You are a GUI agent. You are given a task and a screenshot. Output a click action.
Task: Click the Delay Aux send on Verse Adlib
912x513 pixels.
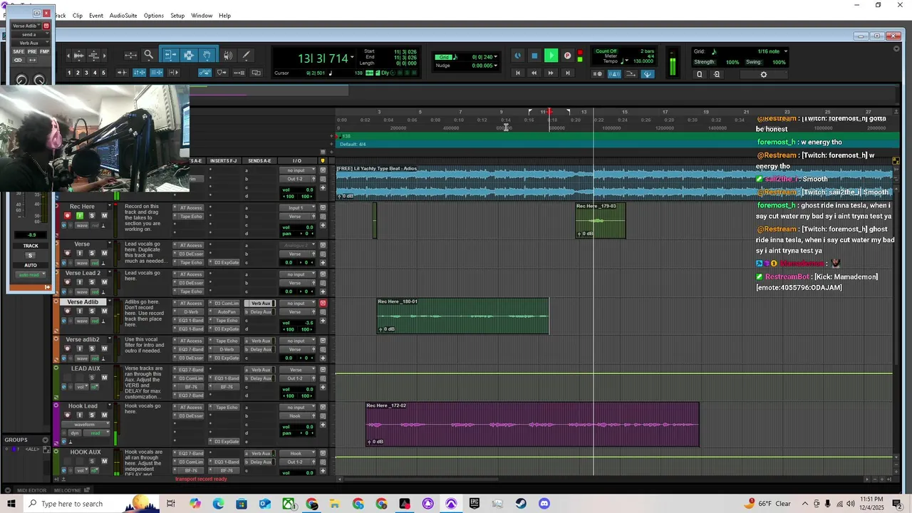[261, 312]
